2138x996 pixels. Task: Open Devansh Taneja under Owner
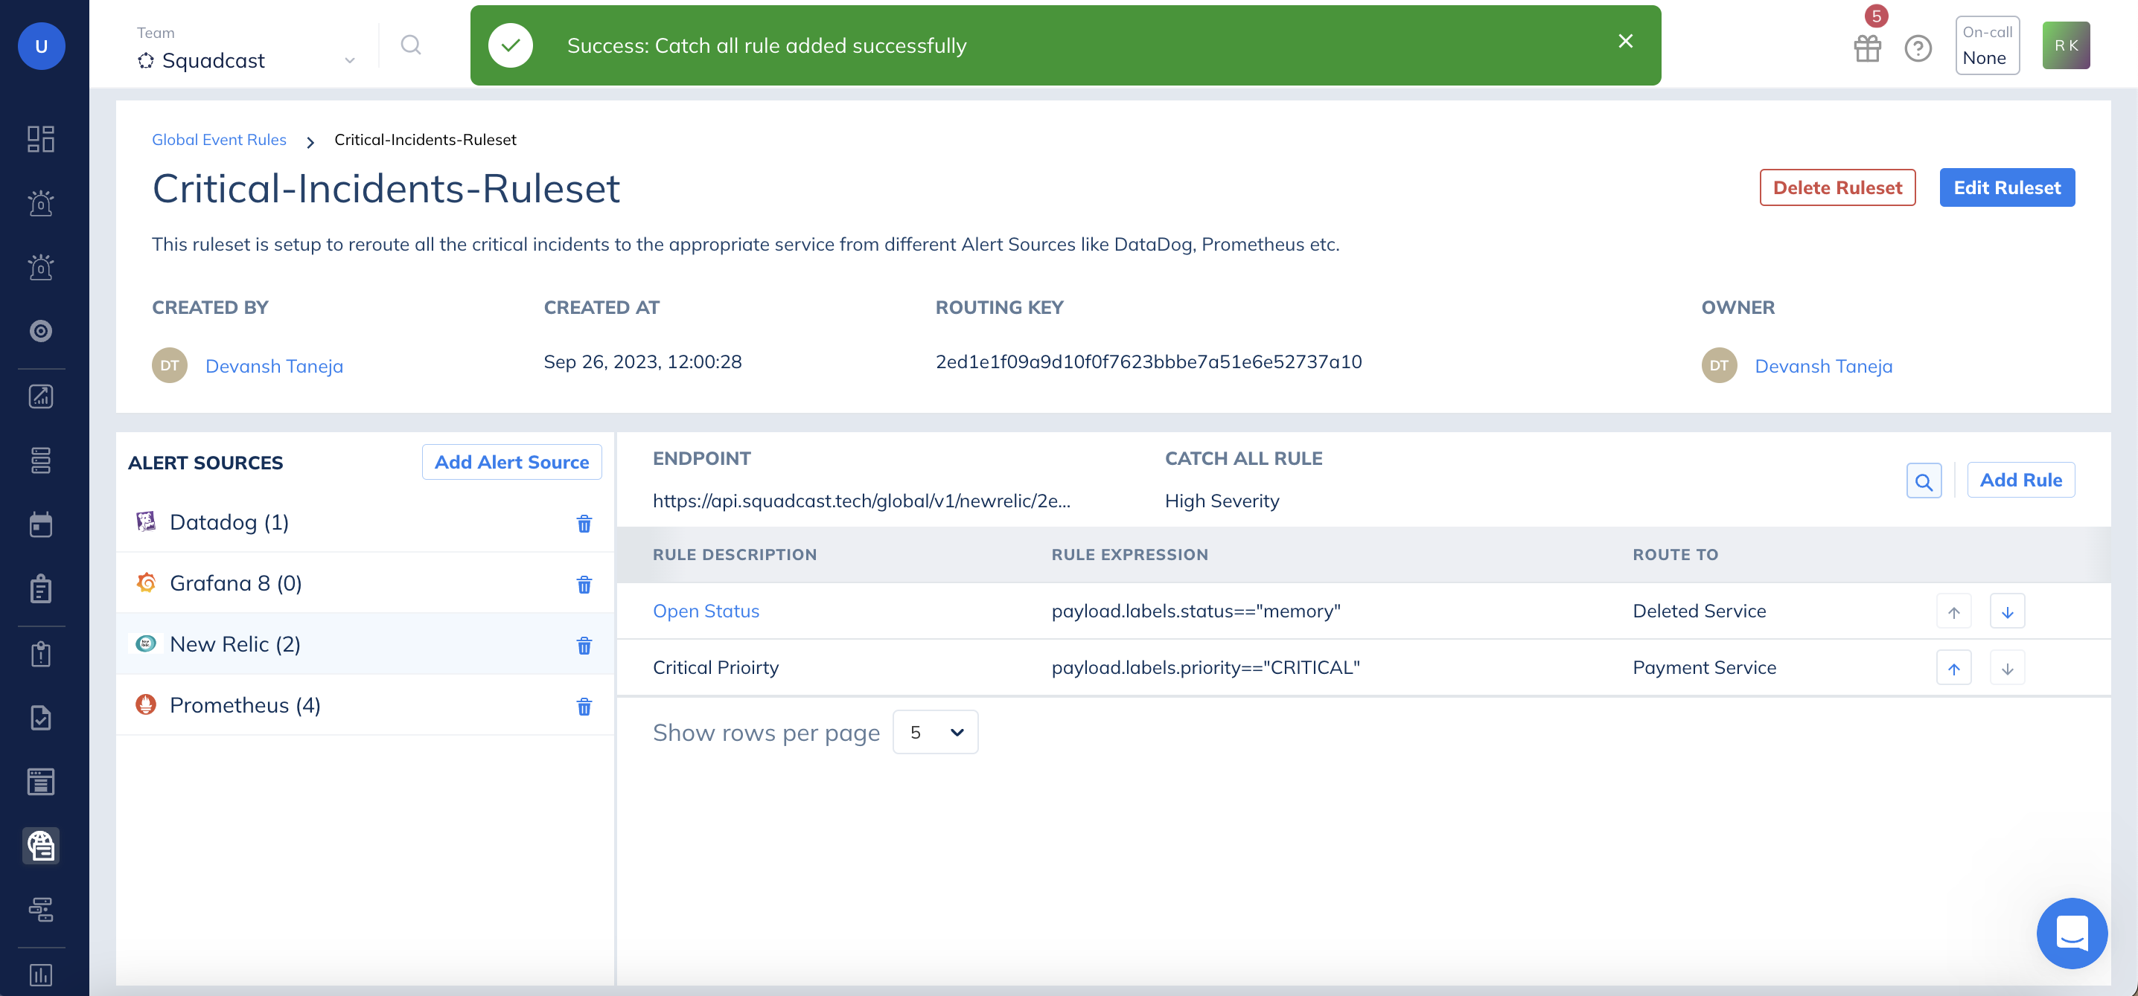click(1823, 366)
